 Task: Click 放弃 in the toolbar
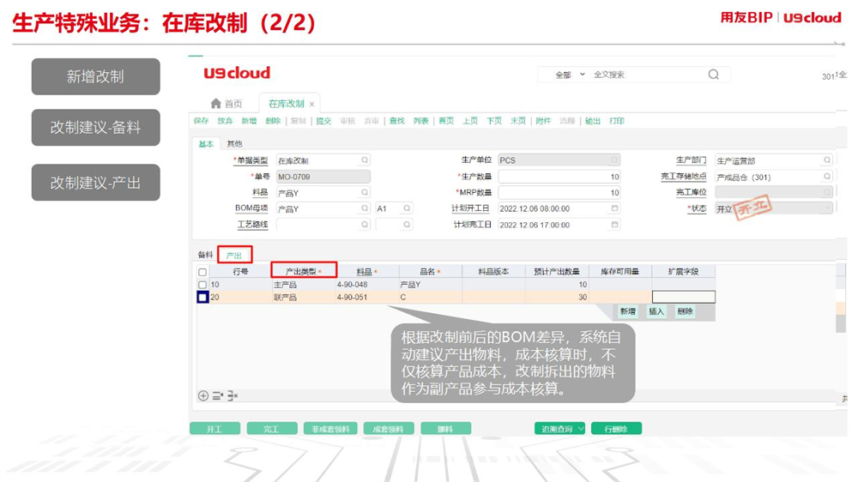pyautogui.click(x=225, y=121)
